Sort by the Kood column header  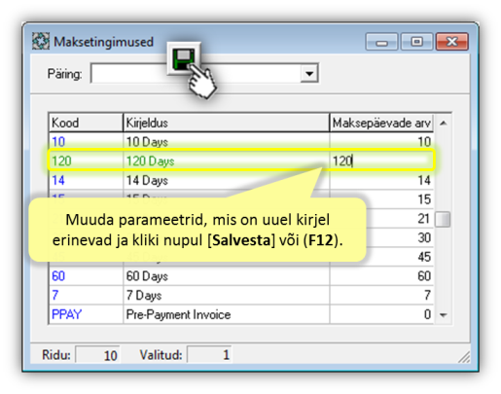(x=86, y=123)
